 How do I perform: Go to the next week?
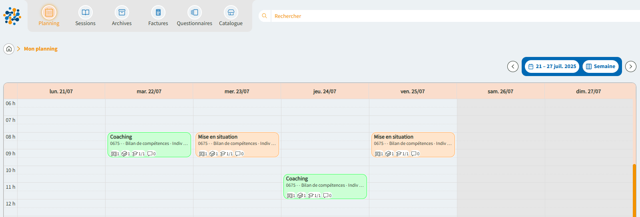click(630, 66)
